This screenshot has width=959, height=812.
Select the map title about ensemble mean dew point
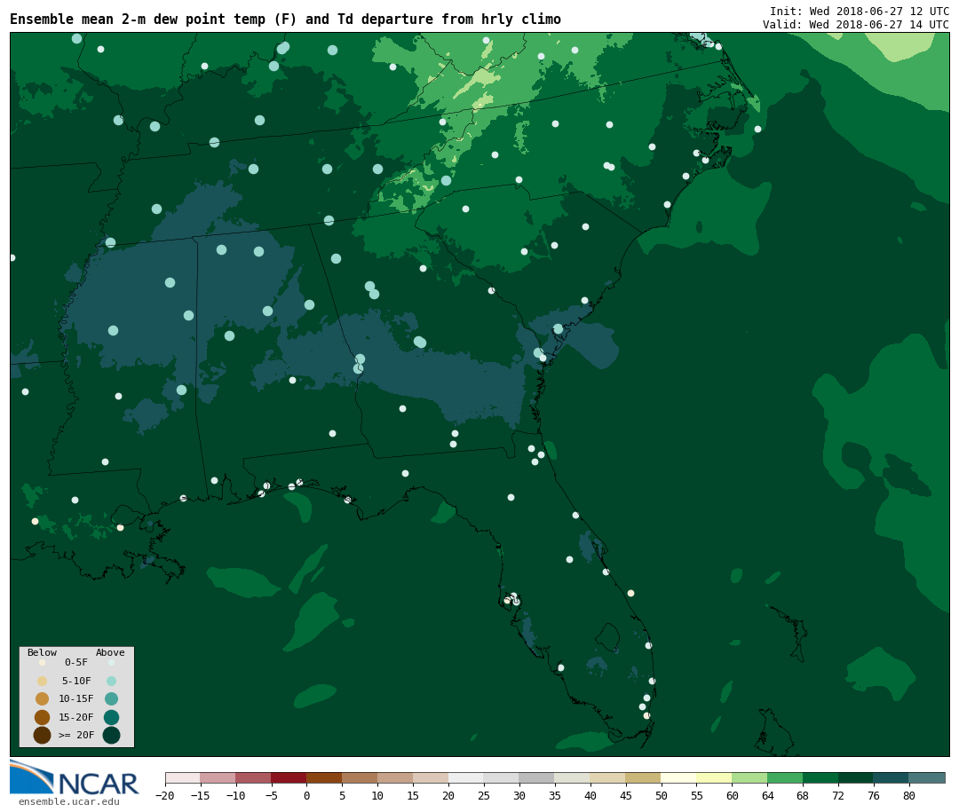click(x=286, y=20)
